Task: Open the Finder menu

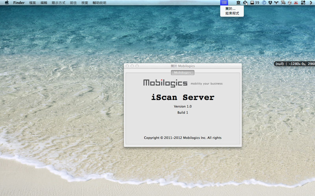Action: (x=19, y=3)
